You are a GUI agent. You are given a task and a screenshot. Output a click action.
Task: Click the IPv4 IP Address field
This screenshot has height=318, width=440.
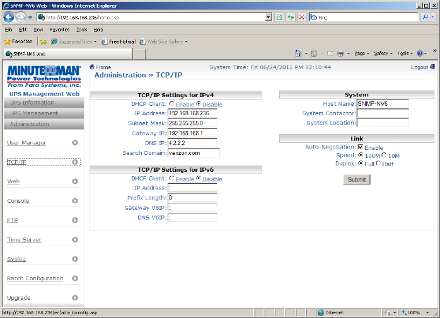192,113
